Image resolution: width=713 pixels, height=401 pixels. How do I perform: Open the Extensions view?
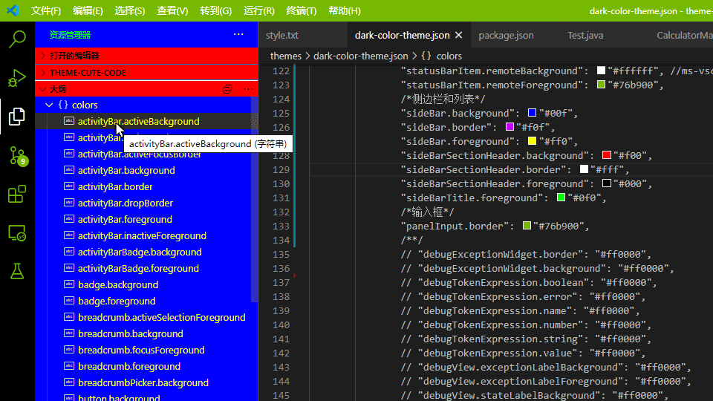[17, 194]
